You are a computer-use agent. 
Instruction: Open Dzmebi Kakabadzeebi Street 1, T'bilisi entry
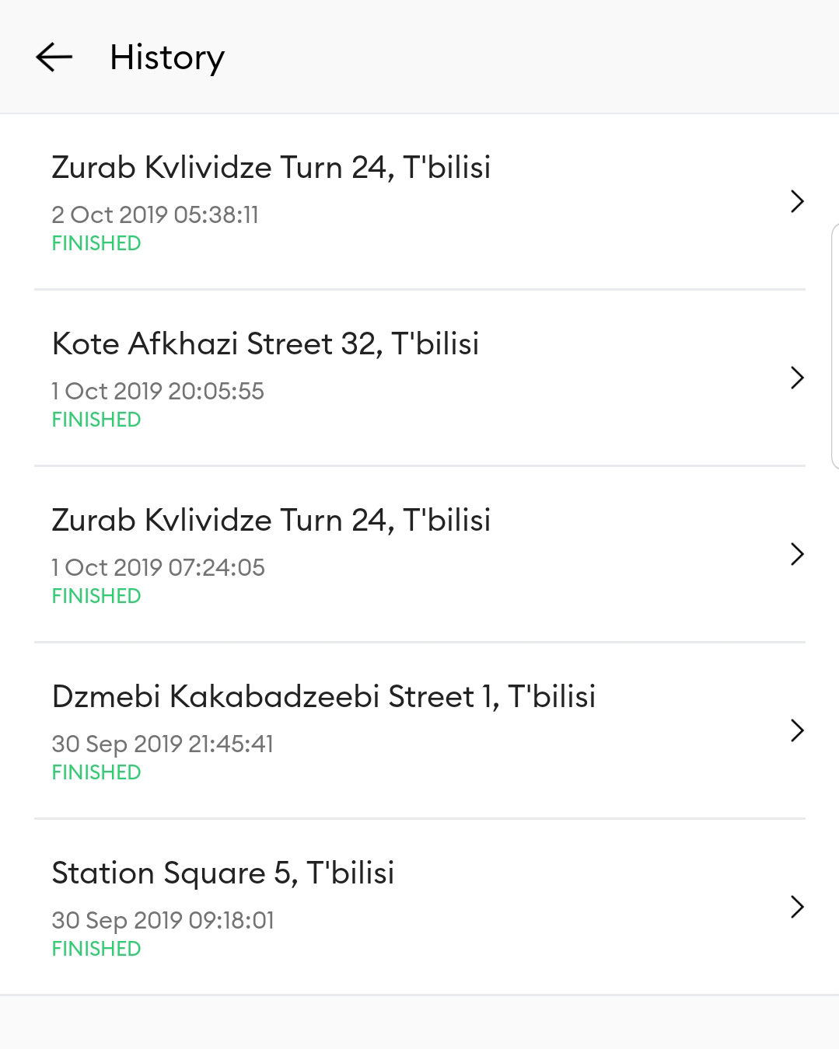pyautogui.click(x=420, y=731)
